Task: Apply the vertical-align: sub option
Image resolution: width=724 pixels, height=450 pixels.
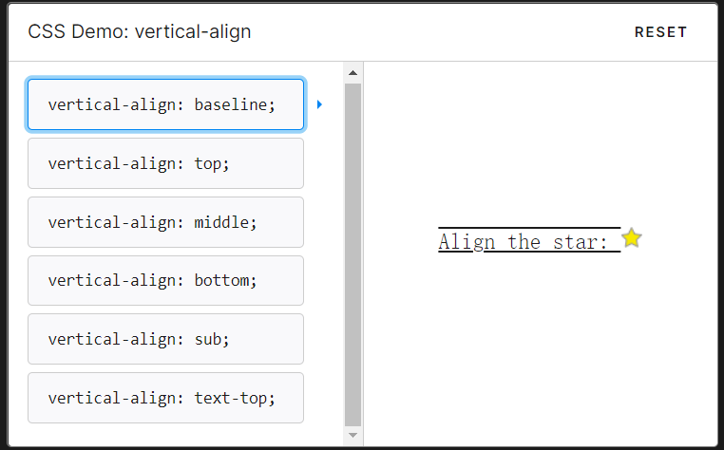Action: pos(165,339)
